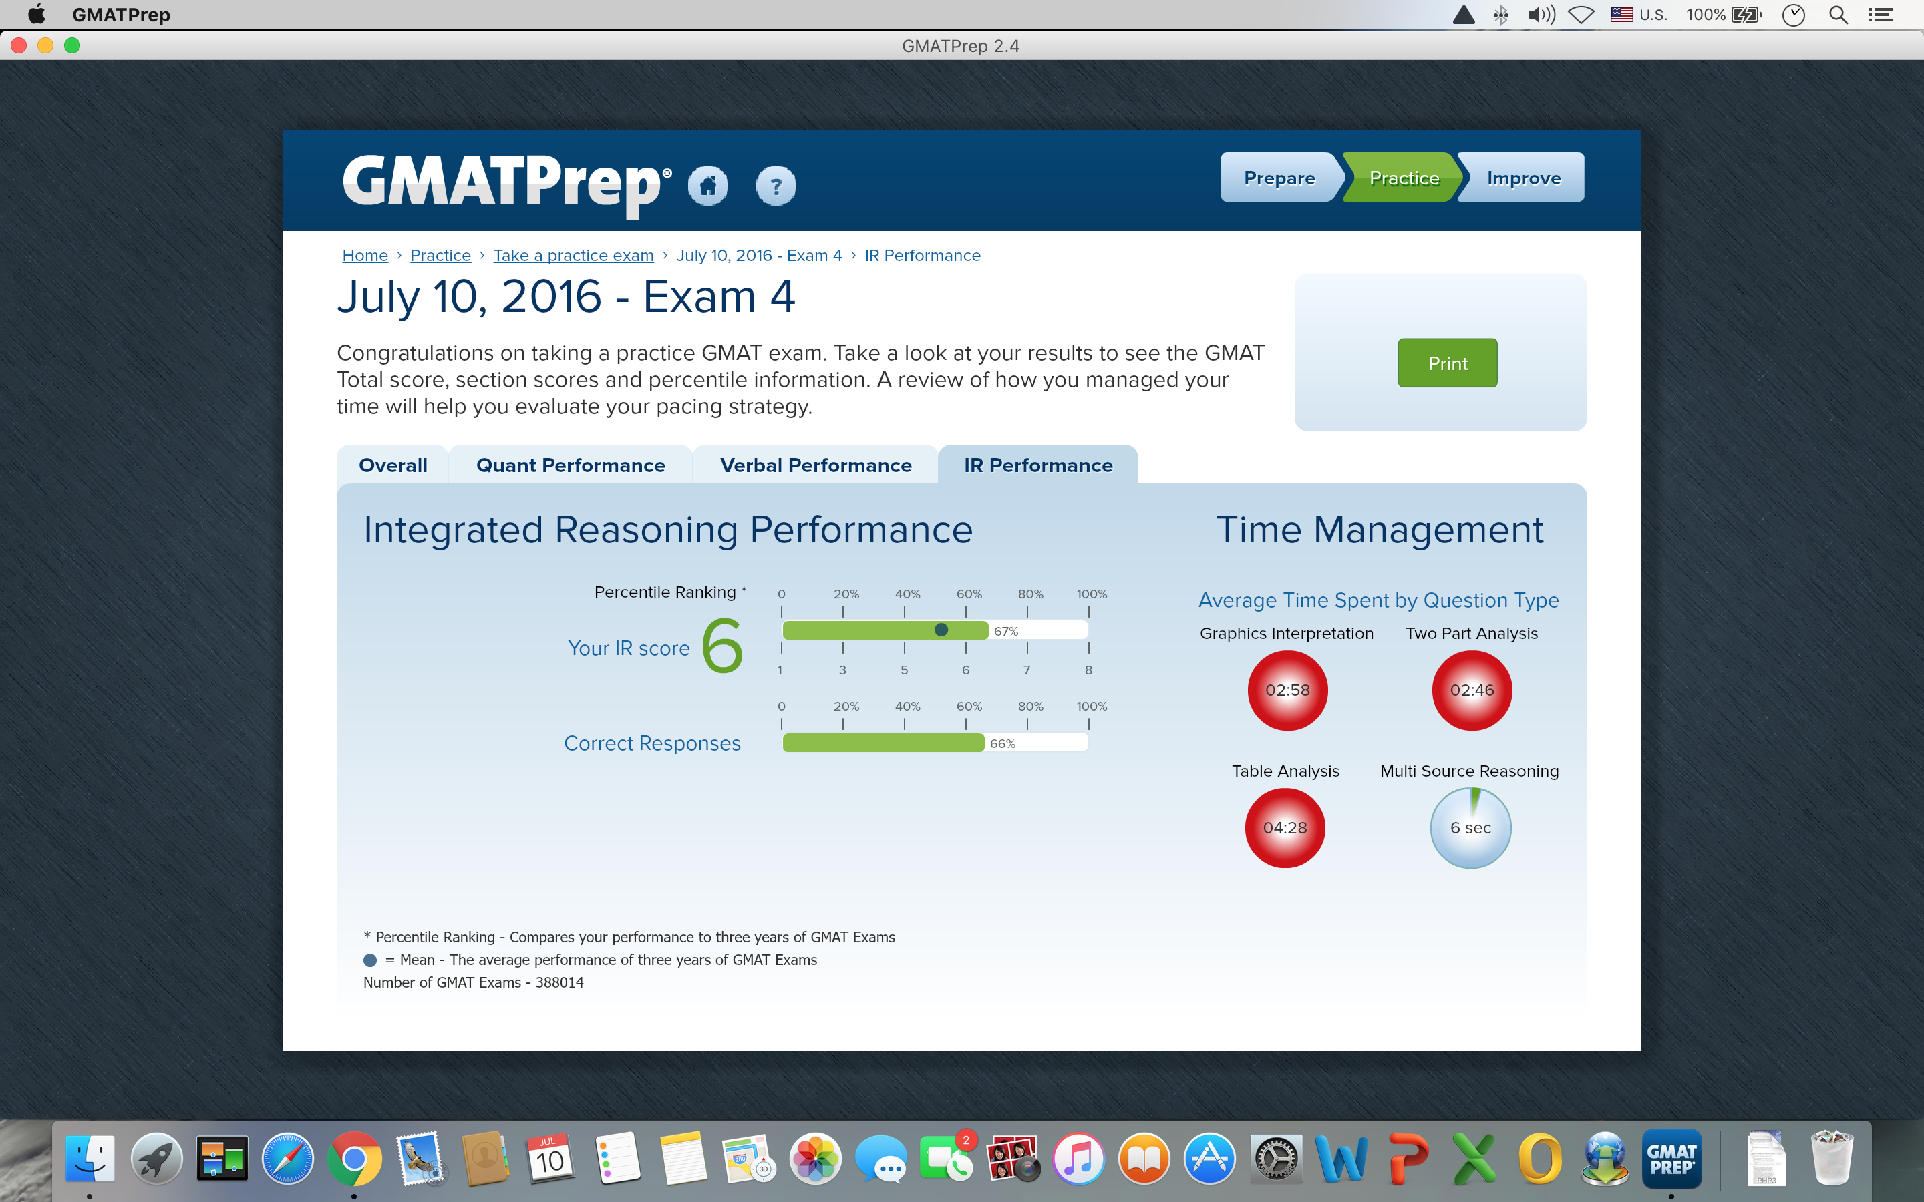Click the Multi Source Reasoning 6 sec circle
This screenshot has height=1202, width=1924.
tap(1470, 827)
